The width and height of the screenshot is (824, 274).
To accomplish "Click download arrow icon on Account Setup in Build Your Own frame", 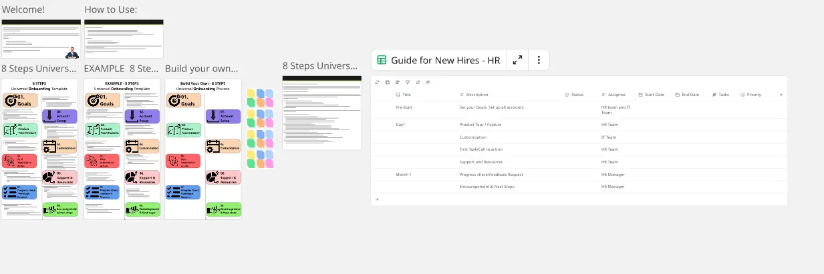I will click(214, 115).
